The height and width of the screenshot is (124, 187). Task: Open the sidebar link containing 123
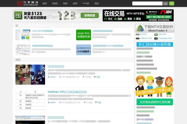[x=144, y=57]
